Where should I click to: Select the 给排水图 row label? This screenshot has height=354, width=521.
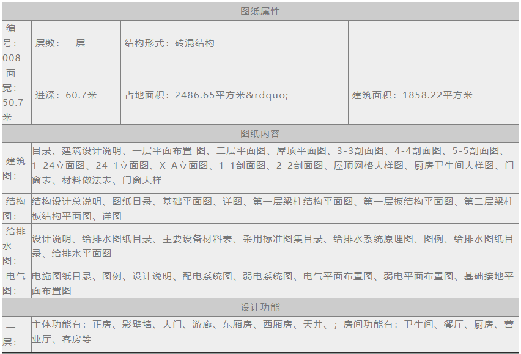click(16, 246)
